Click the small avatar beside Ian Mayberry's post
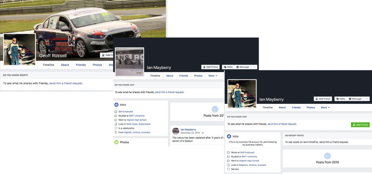The height and width of the screenshot is (174, 372). coord(175,131)
